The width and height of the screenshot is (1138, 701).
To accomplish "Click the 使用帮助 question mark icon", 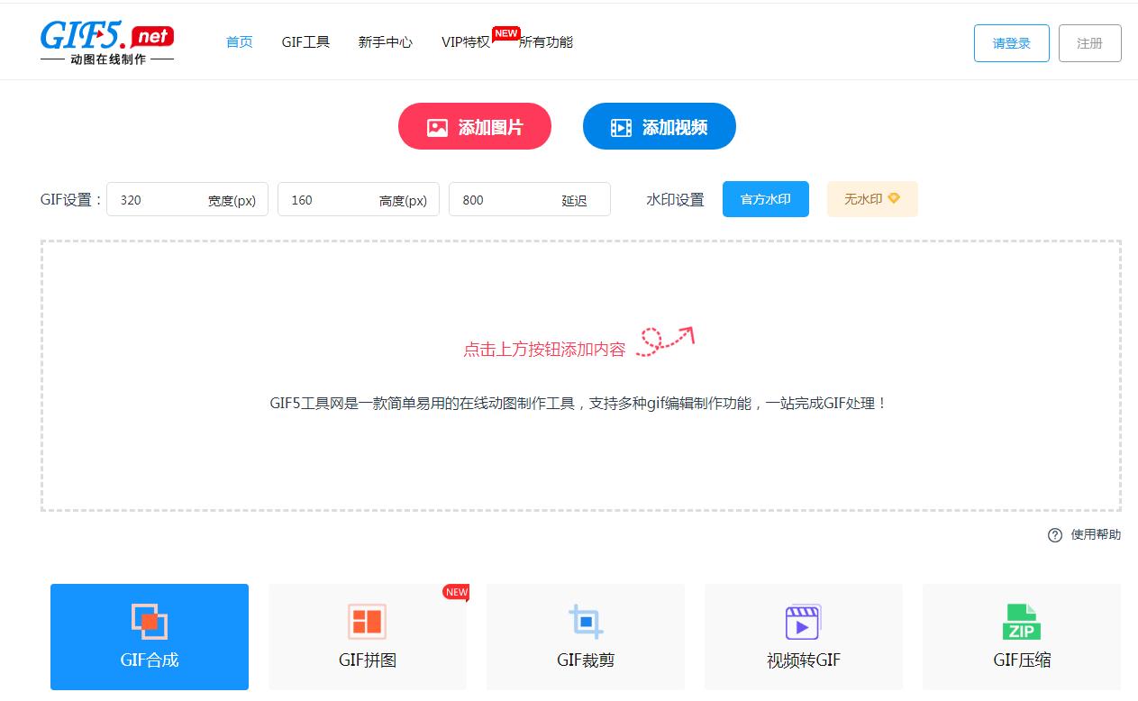I will [x=1054, y=535].
